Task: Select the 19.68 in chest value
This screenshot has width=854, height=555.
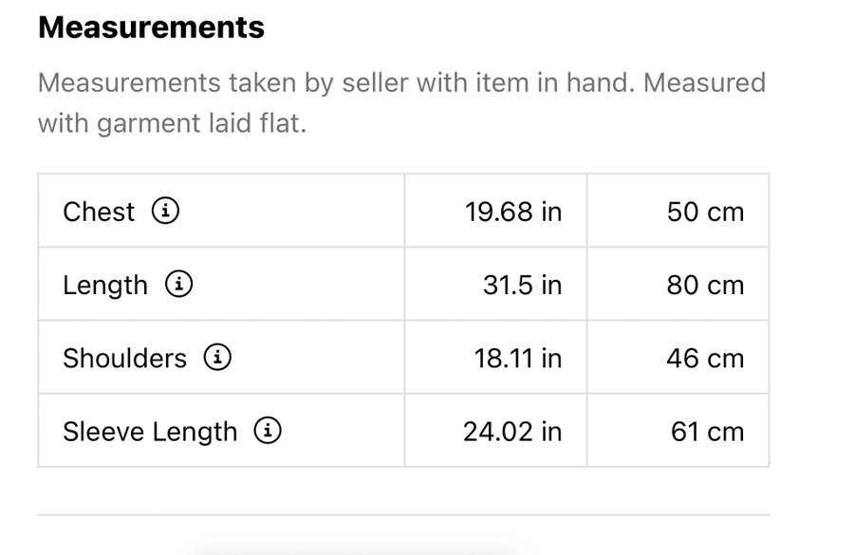Action: 512,212
